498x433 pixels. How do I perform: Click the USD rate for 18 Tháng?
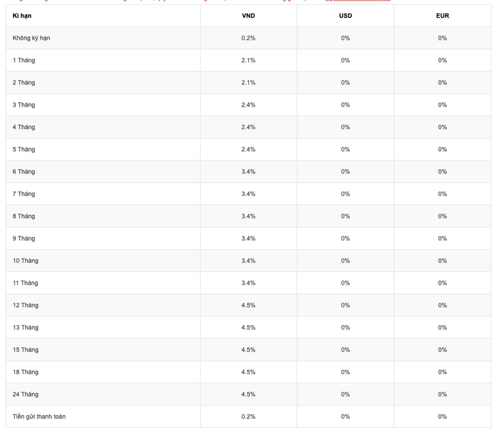[345, 372]
